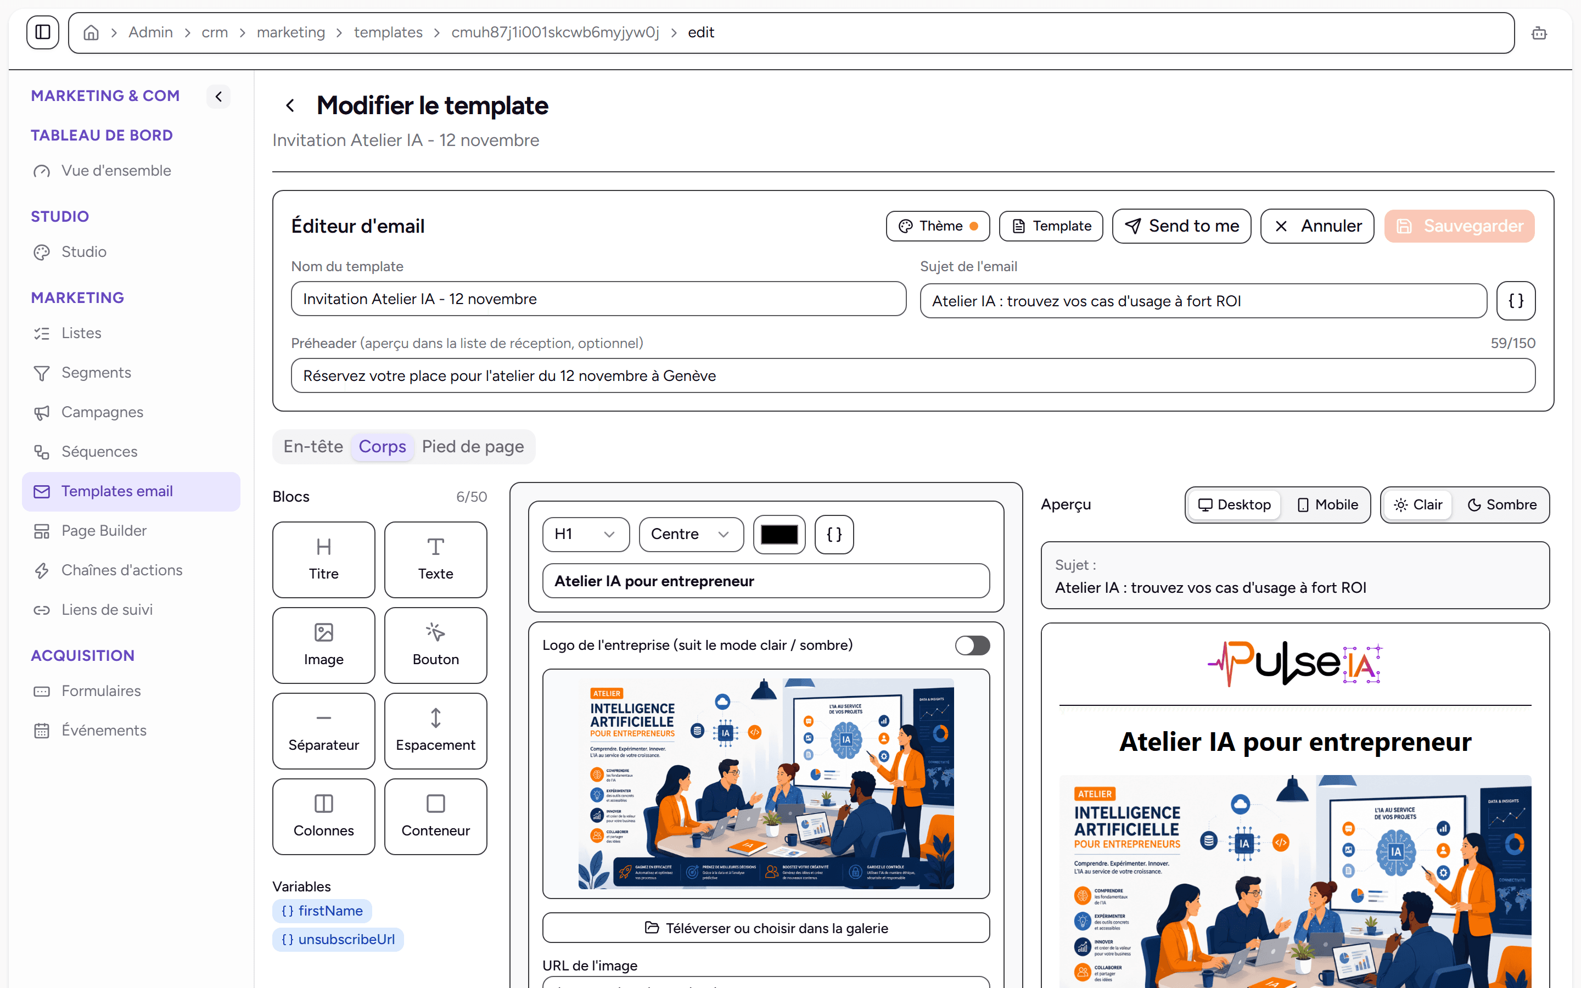Click the workshop image thumbnail in editor
Viewport: 1581px width, 988px height.
[766, 784]
